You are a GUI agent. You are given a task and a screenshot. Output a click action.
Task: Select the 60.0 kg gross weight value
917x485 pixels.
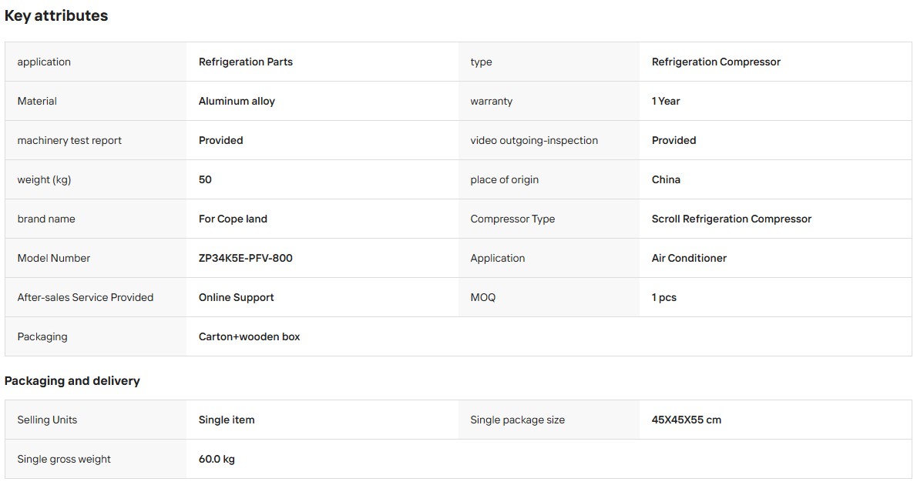tap(217, 459)
